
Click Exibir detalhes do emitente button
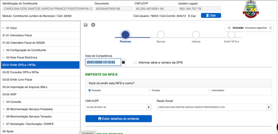118,119
